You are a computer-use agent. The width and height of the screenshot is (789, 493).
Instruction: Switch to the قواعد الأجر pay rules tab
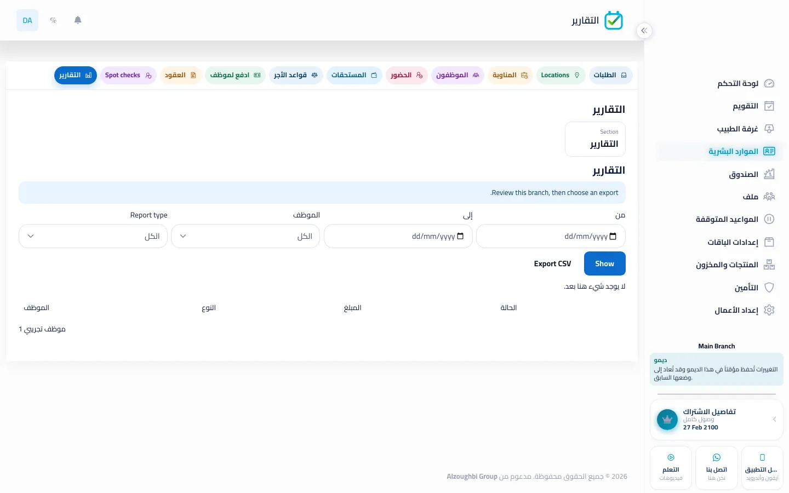[296, 75]
